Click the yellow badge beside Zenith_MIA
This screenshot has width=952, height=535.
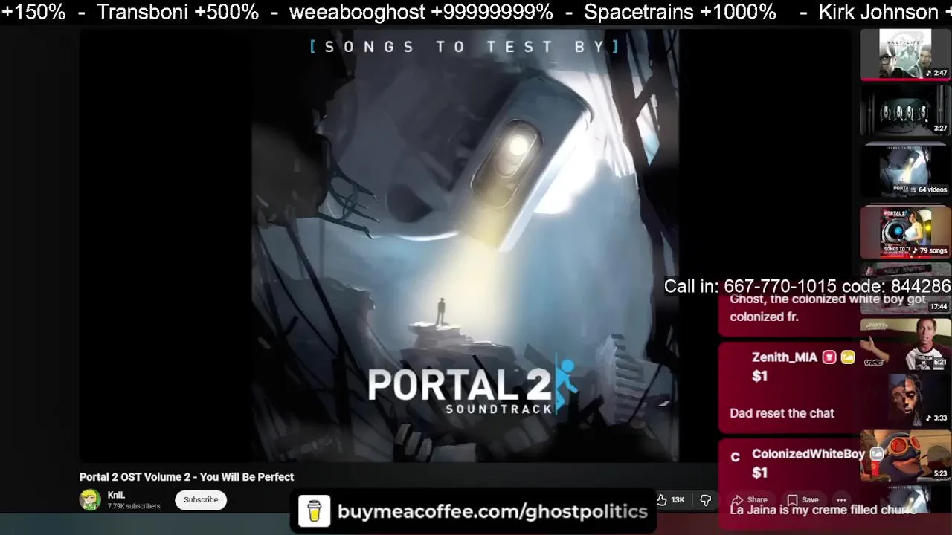pyautogui.click(x=848, y=357)
